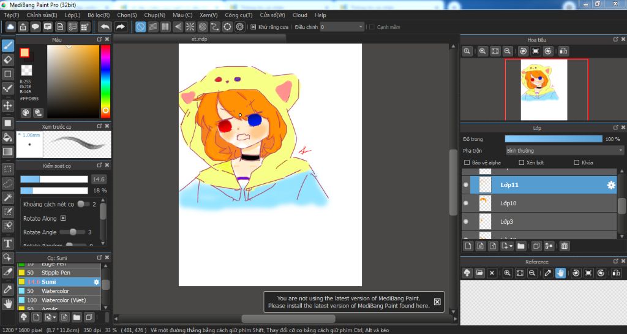This screenshot has height=334, width=627.
Task: Open the Điều chỉnh correction dropdown
Action: click(342, 27)
